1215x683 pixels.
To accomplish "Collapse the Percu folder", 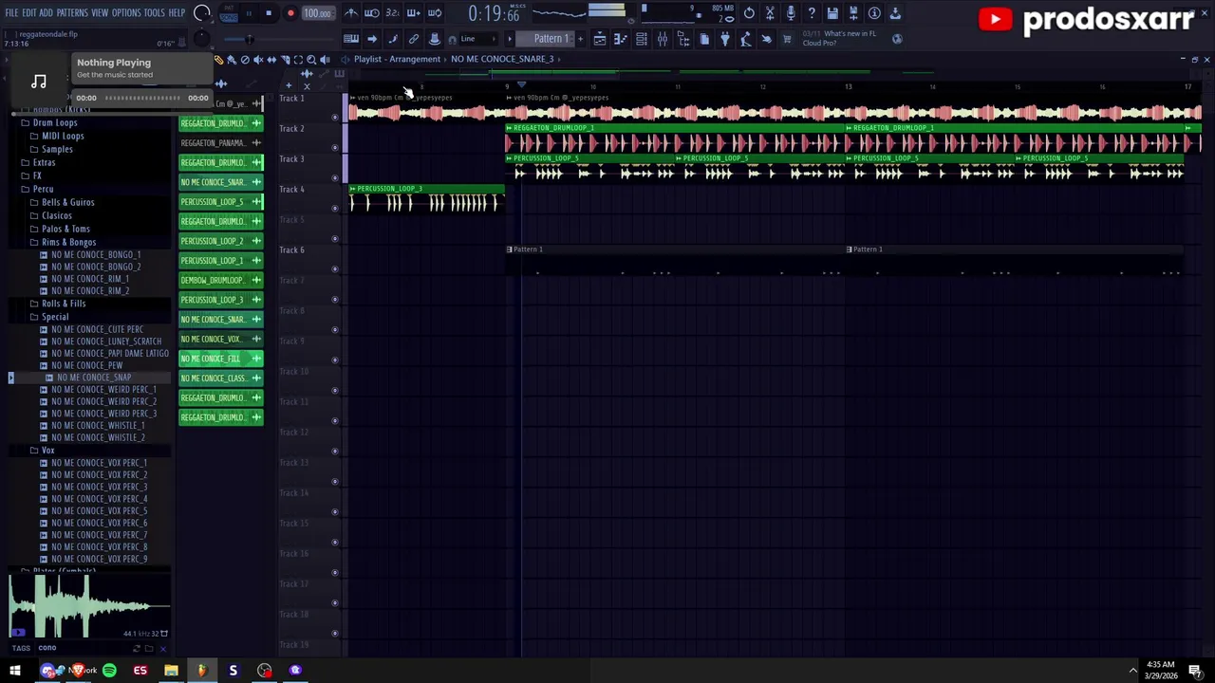I will tap(44, 189).
